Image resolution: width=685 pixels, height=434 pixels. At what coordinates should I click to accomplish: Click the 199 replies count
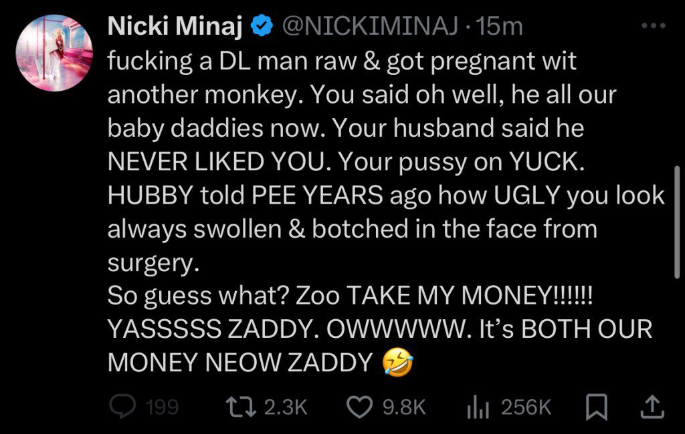(x=163, y=407)
